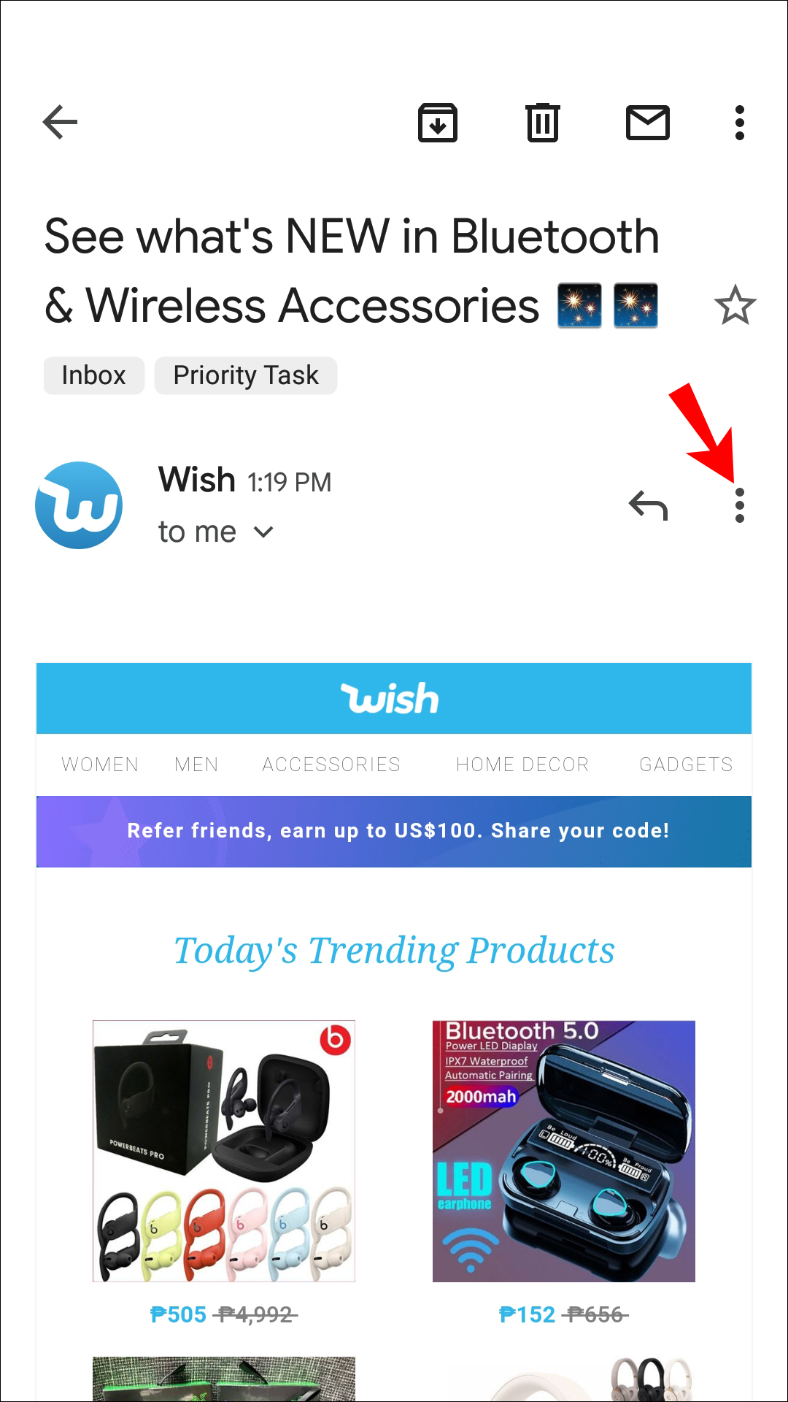Open the top toolbar overflow menu
The height and width of the screenshot is (1402, 788).
coord(740,122)
